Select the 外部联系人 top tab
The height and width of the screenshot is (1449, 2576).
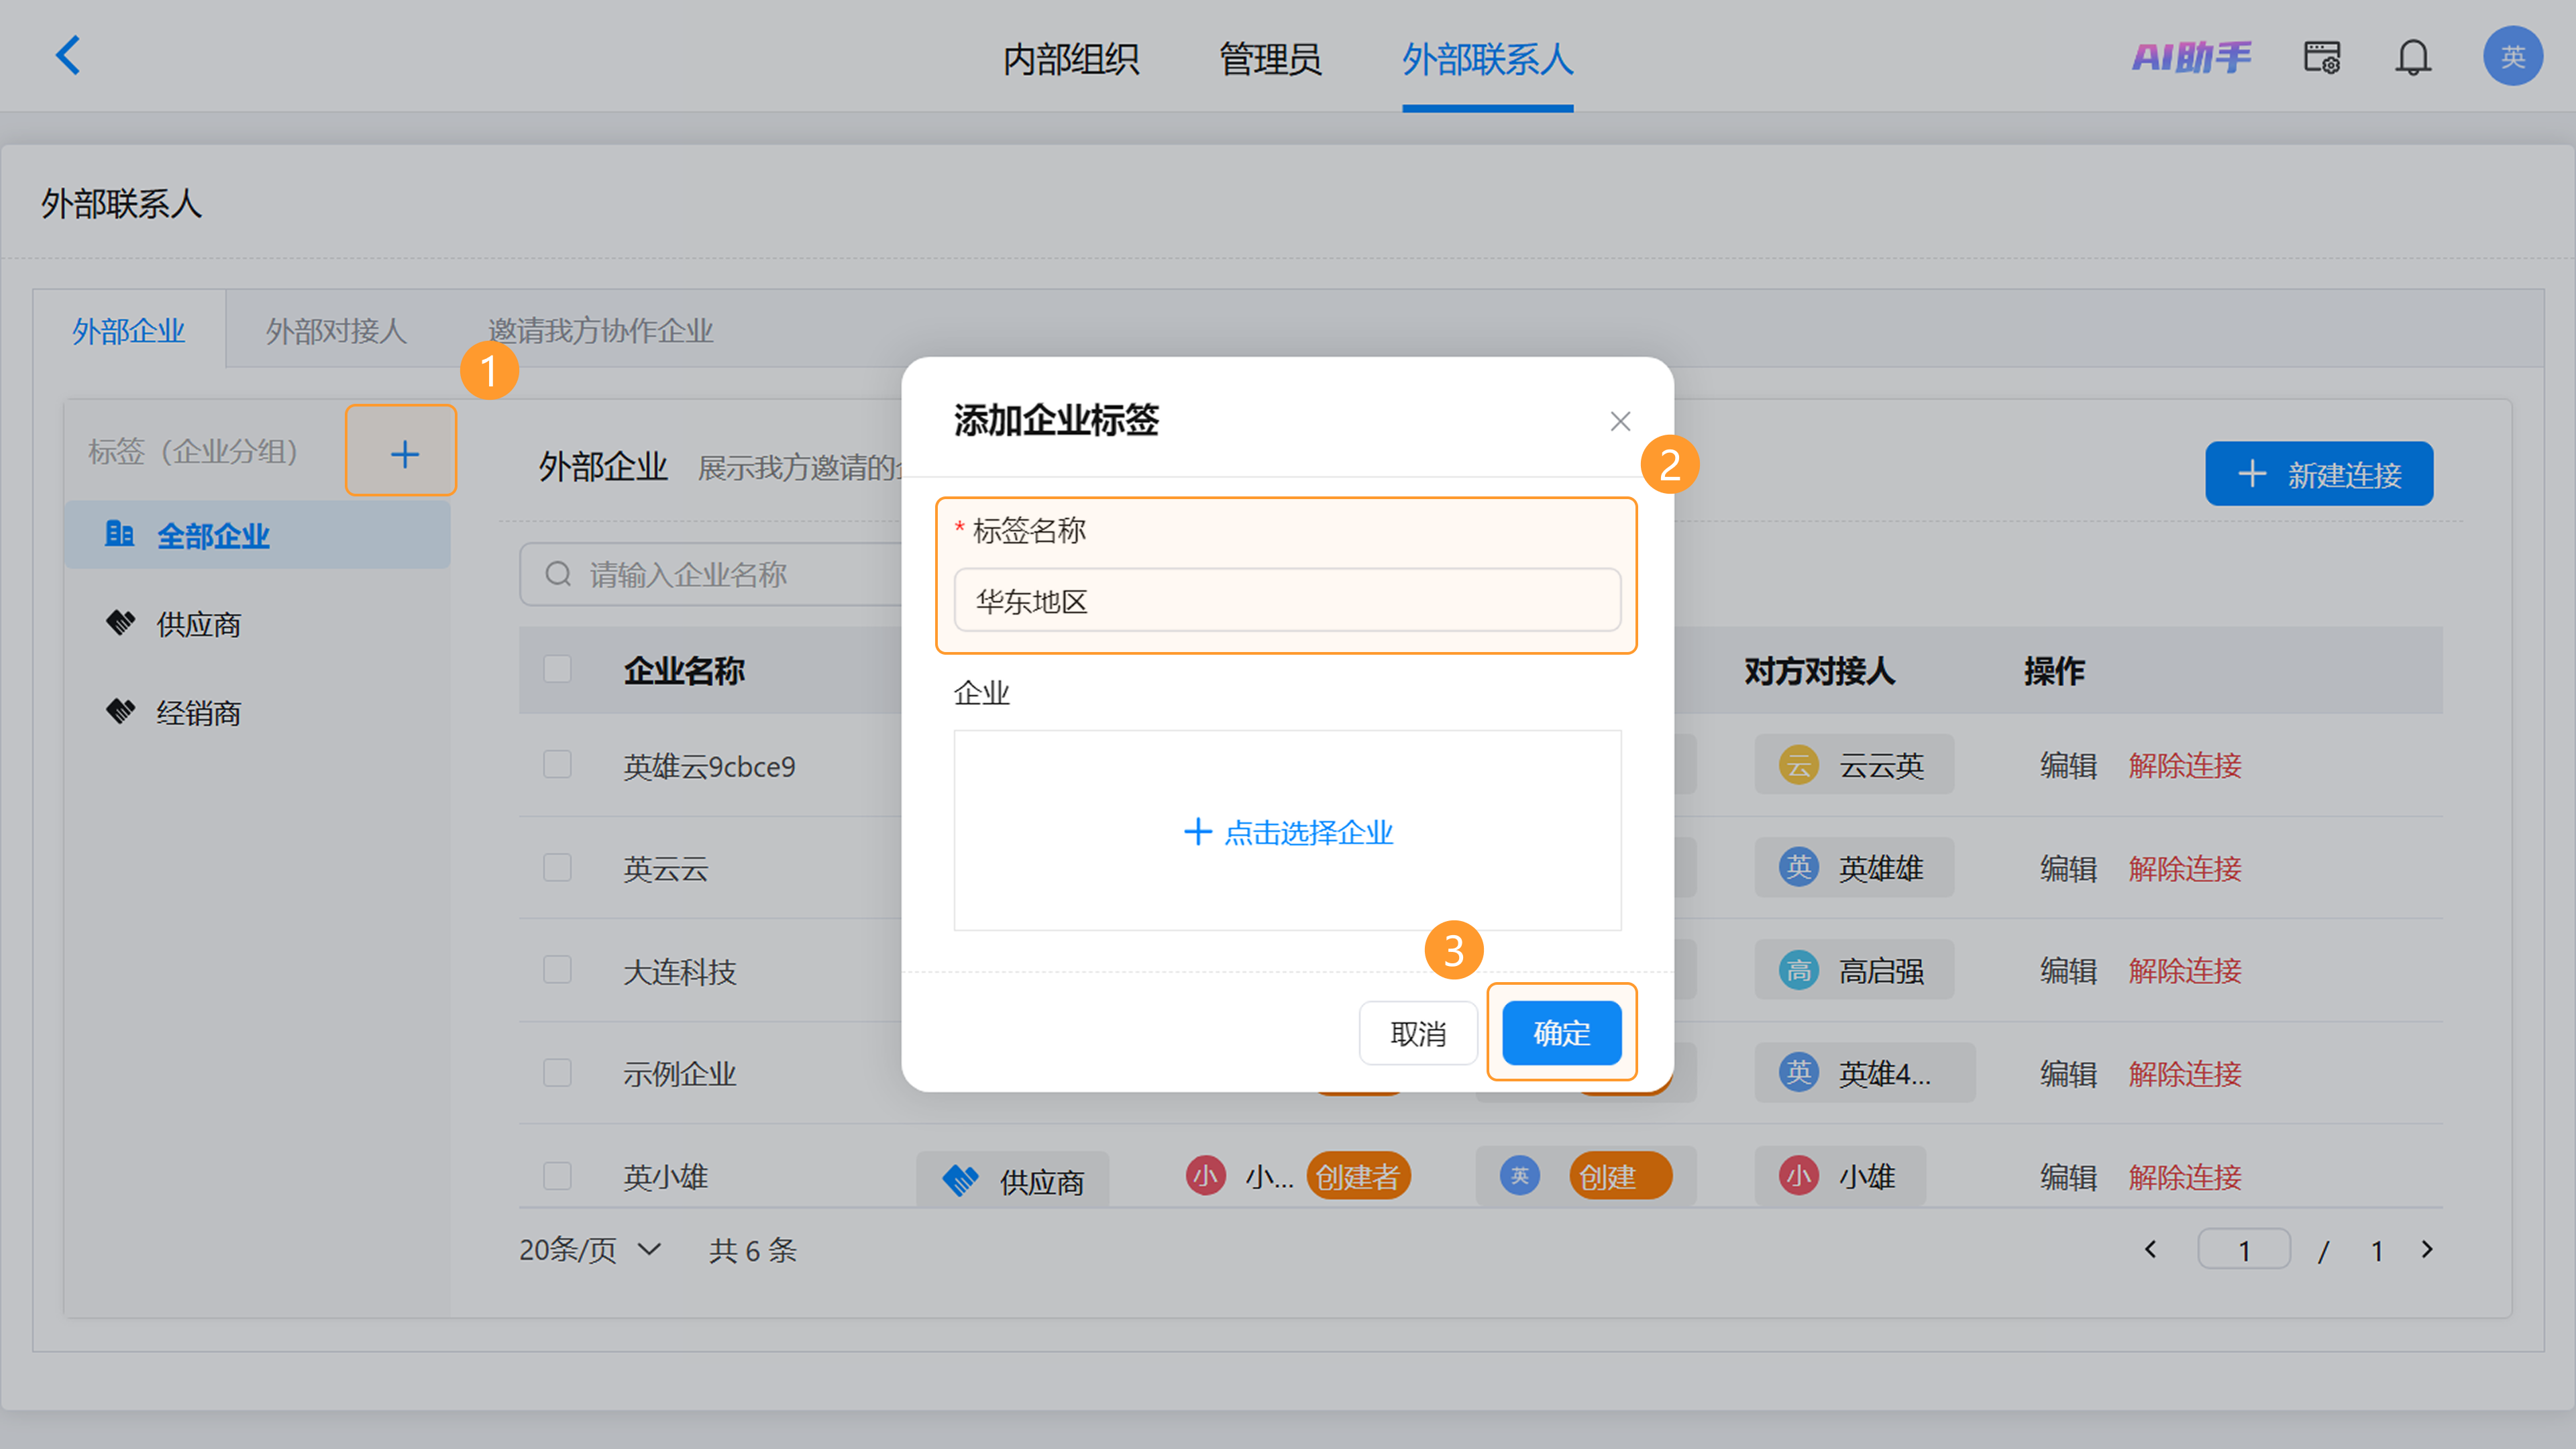coord(1487,59)
